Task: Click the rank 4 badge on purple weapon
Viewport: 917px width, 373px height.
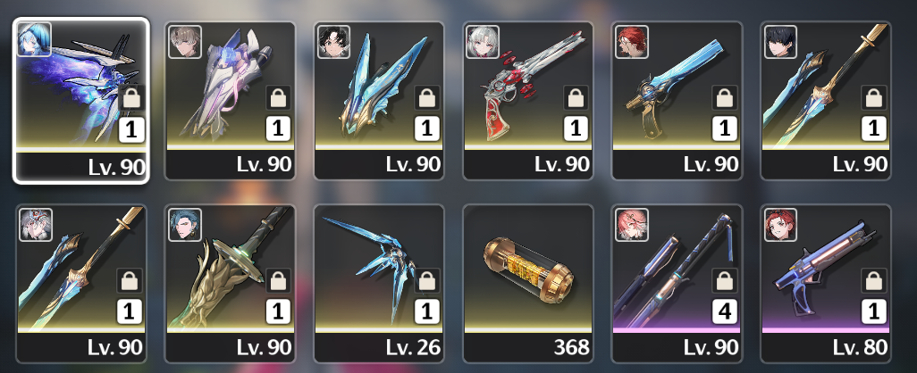Action: pos(725,311)
